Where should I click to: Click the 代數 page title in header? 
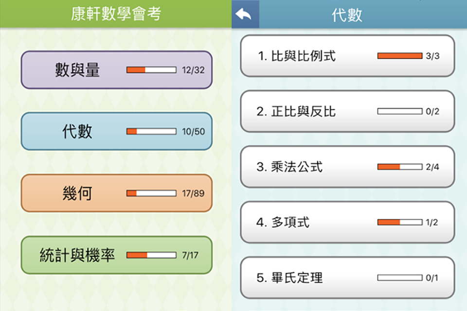pos(347,15)
